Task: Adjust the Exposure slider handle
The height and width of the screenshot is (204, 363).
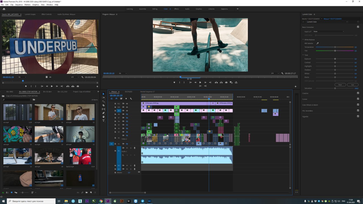Action: (335, 59)
